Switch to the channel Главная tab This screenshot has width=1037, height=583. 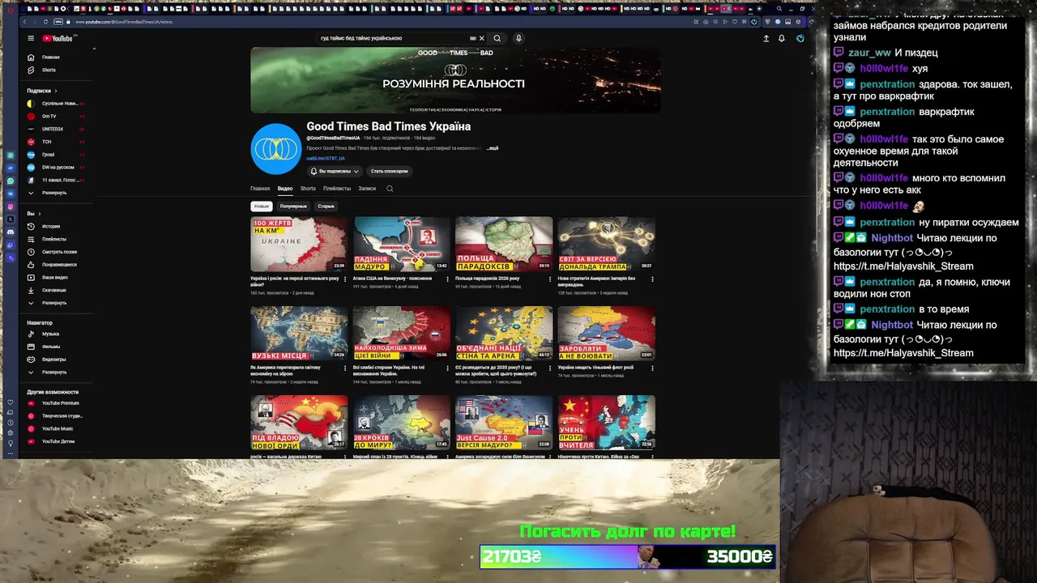pos(260,189)
